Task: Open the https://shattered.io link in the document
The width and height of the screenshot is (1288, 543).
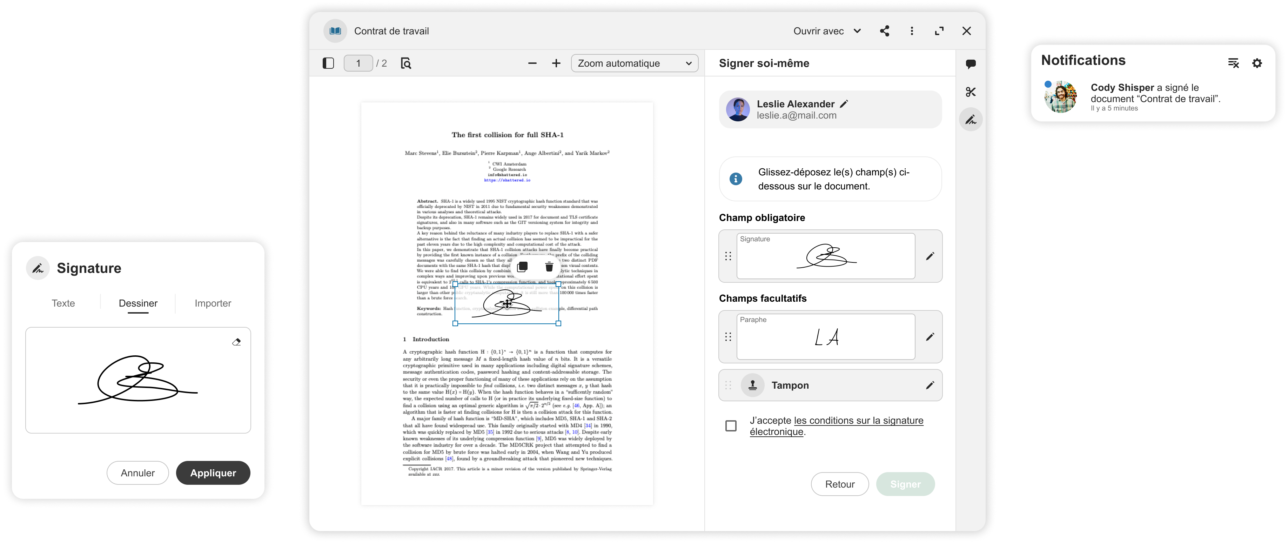Action: 507,180
